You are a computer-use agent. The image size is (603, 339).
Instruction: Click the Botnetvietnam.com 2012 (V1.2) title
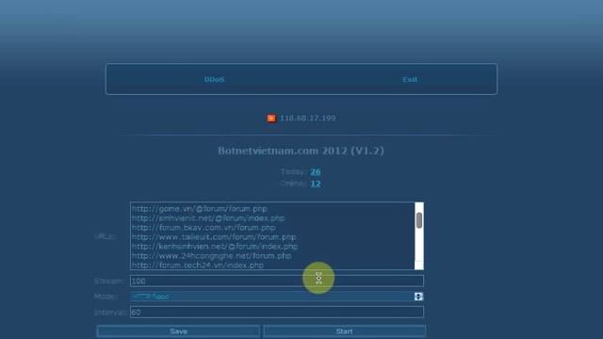point(301,151)
